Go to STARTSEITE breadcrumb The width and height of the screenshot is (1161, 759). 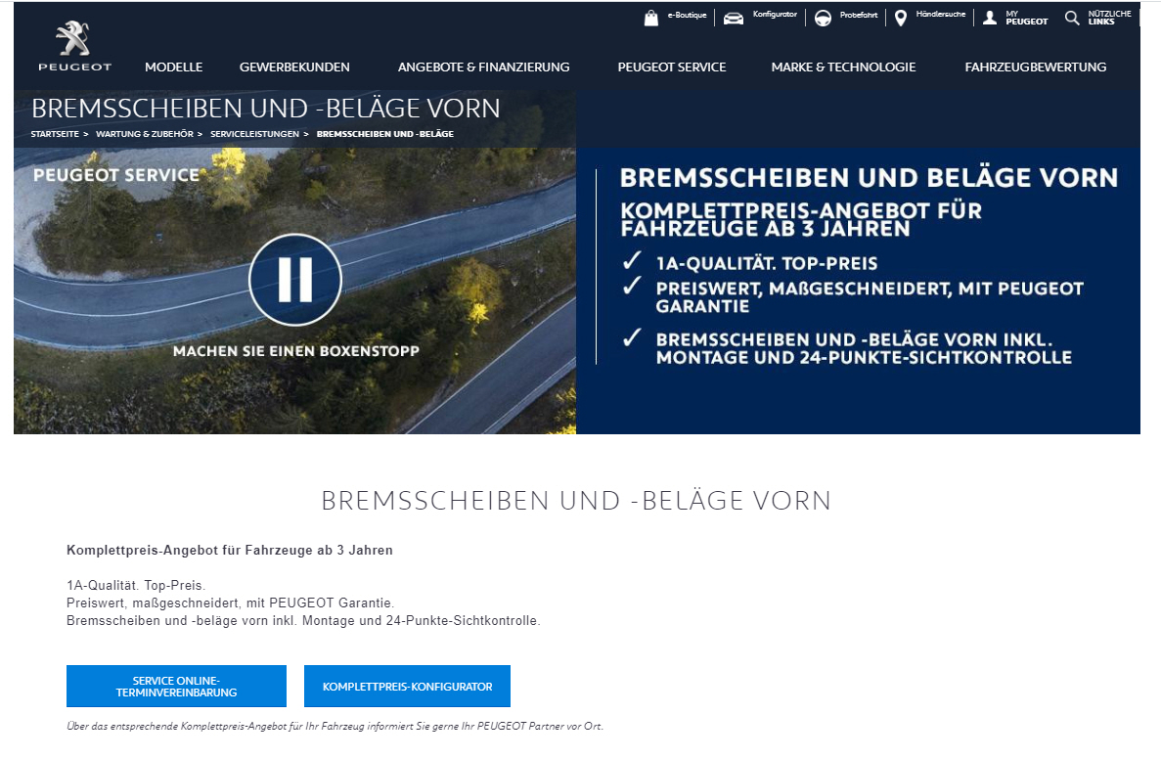tap(55, 134)
